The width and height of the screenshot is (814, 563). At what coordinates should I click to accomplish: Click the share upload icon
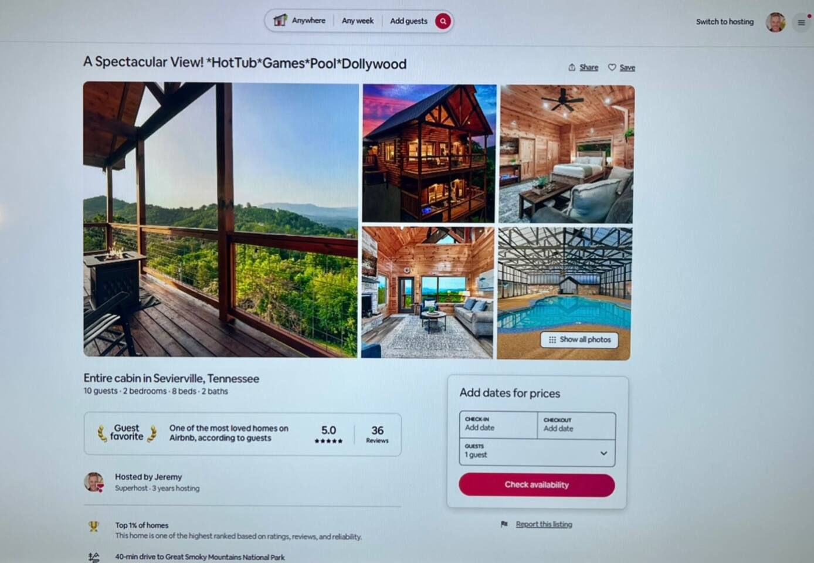tap(572, 67)
